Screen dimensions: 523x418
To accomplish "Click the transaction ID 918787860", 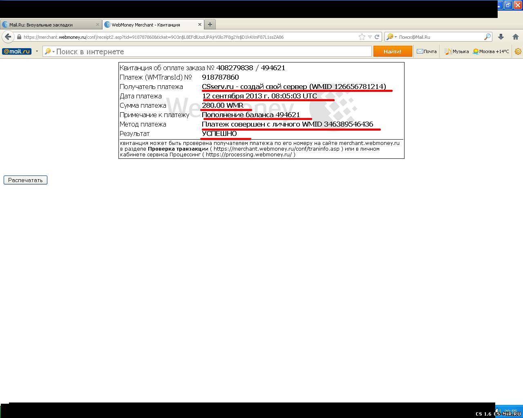I will click(x=220, y=77).
